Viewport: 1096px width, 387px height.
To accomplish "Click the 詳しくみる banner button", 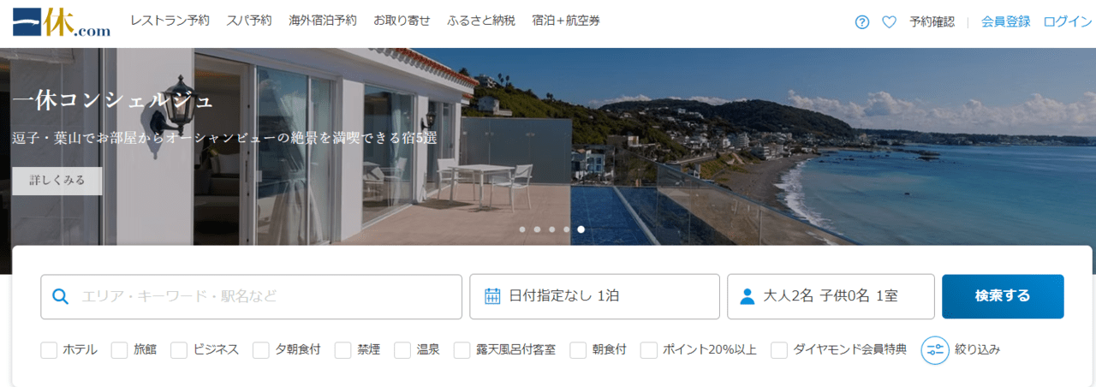I will coord(57,181).
